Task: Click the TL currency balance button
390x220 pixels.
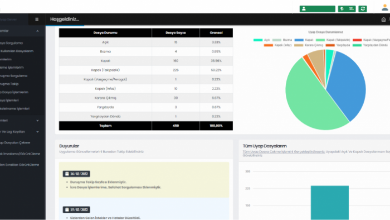Action: click(347, 9)
